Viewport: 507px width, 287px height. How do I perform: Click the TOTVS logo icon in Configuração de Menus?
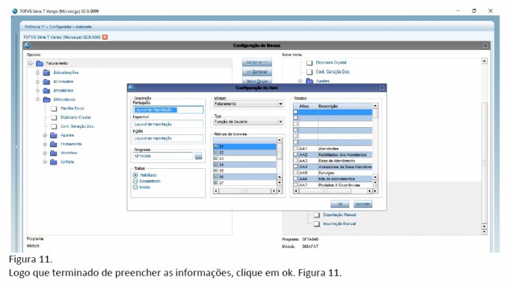coord(27,46)
